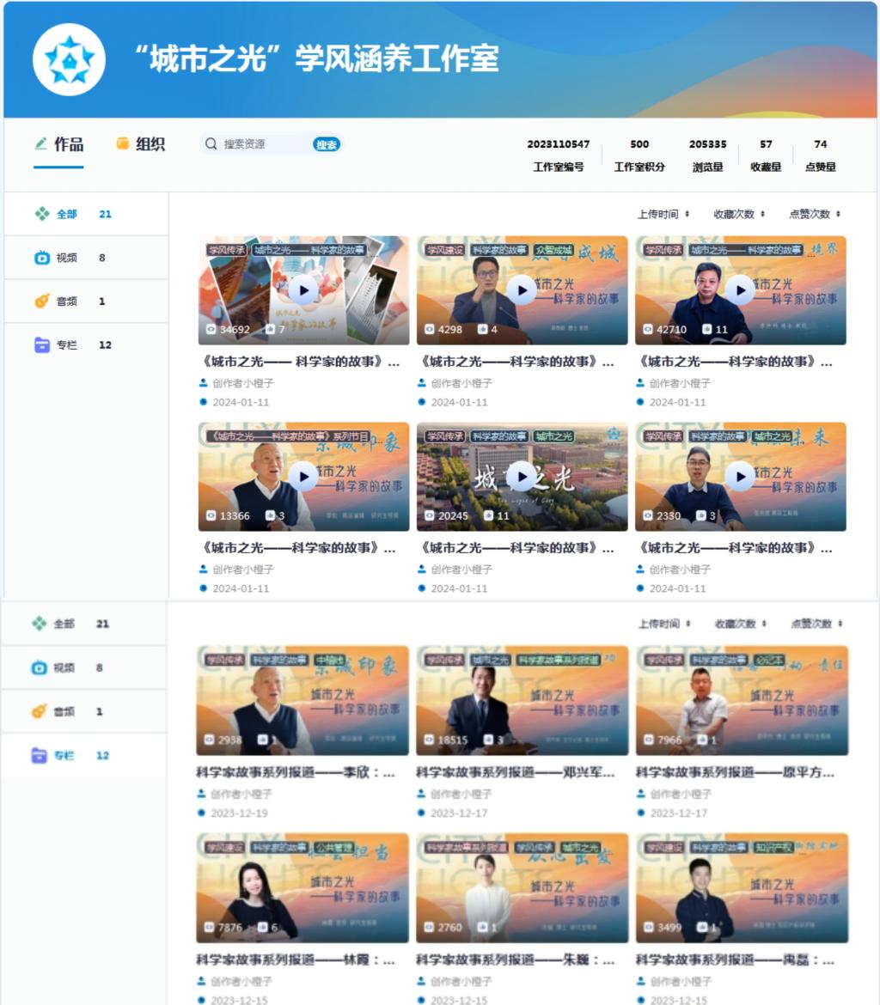Click the magnifier icon in search box
880x1005 pixels.
coord(211,144)
